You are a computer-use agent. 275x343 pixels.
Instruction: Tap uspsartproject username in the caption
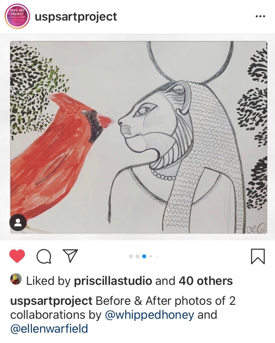click(51, 300)
